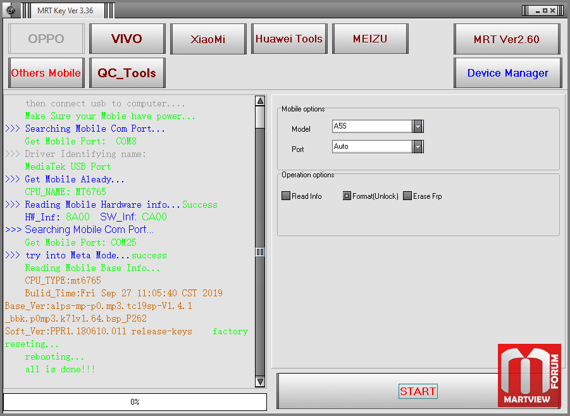Image resolution: width=570 pixels, height=416 pixels.
Task: Check the Erase Frp checkbox
Action: click(x=407, y=196)
